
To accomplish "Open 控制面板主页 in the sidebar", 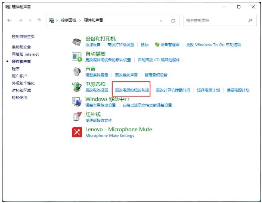I will [23, 36].
